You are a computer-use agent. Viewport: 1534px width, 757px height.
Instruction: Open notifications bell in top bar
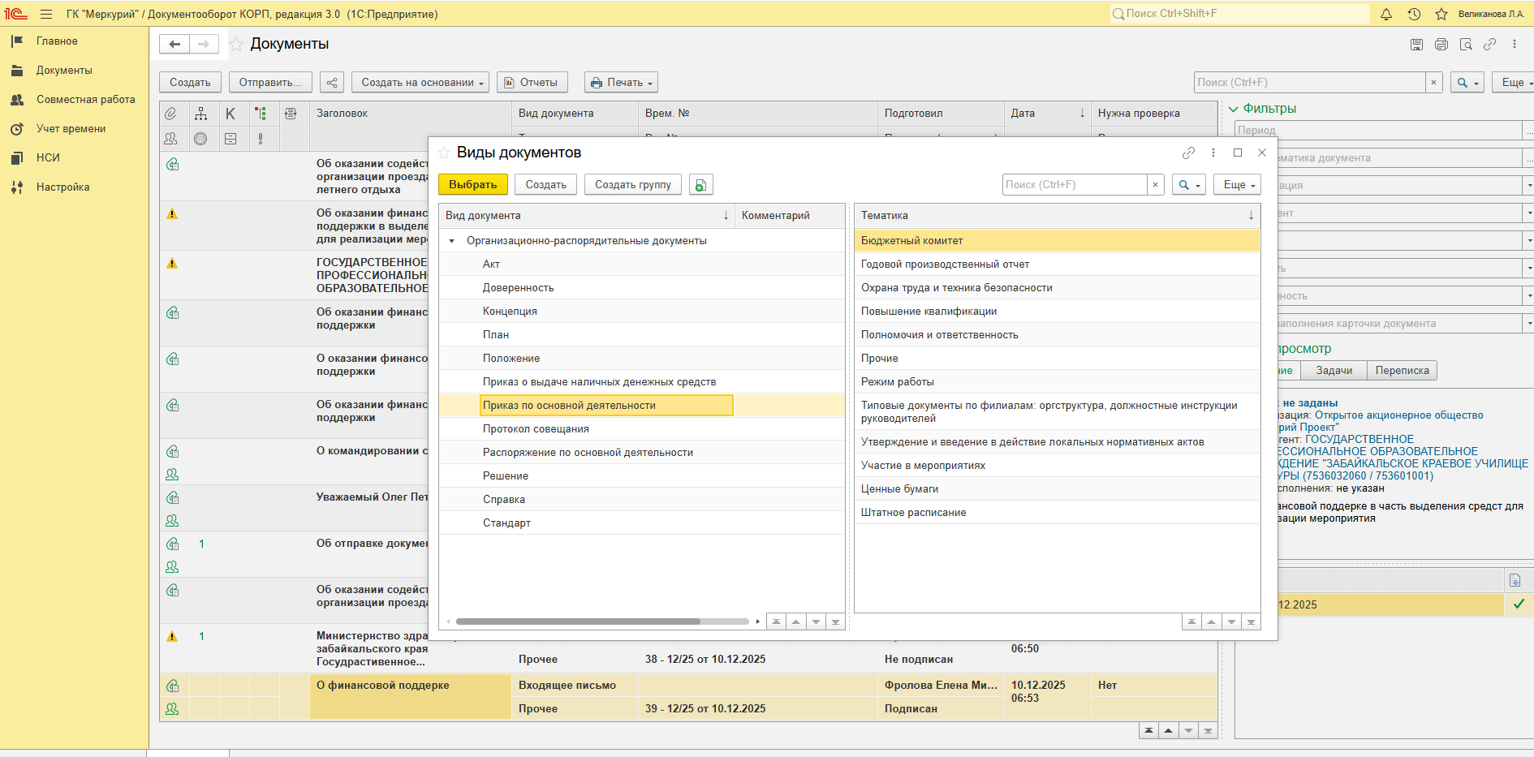click(x=1386, y=14)
